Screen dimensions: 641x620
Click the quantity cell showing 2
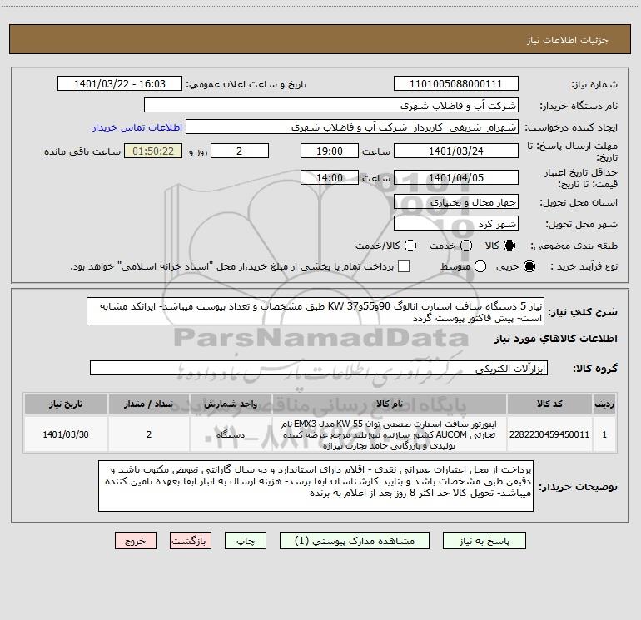(x=149, y=434)
